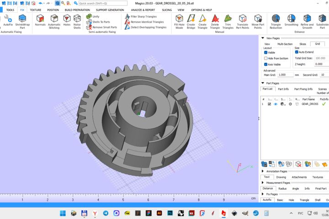Toggle the Axis Visible checkbox
This screenshot has width=329, height=219.
[x=265, y=64]
